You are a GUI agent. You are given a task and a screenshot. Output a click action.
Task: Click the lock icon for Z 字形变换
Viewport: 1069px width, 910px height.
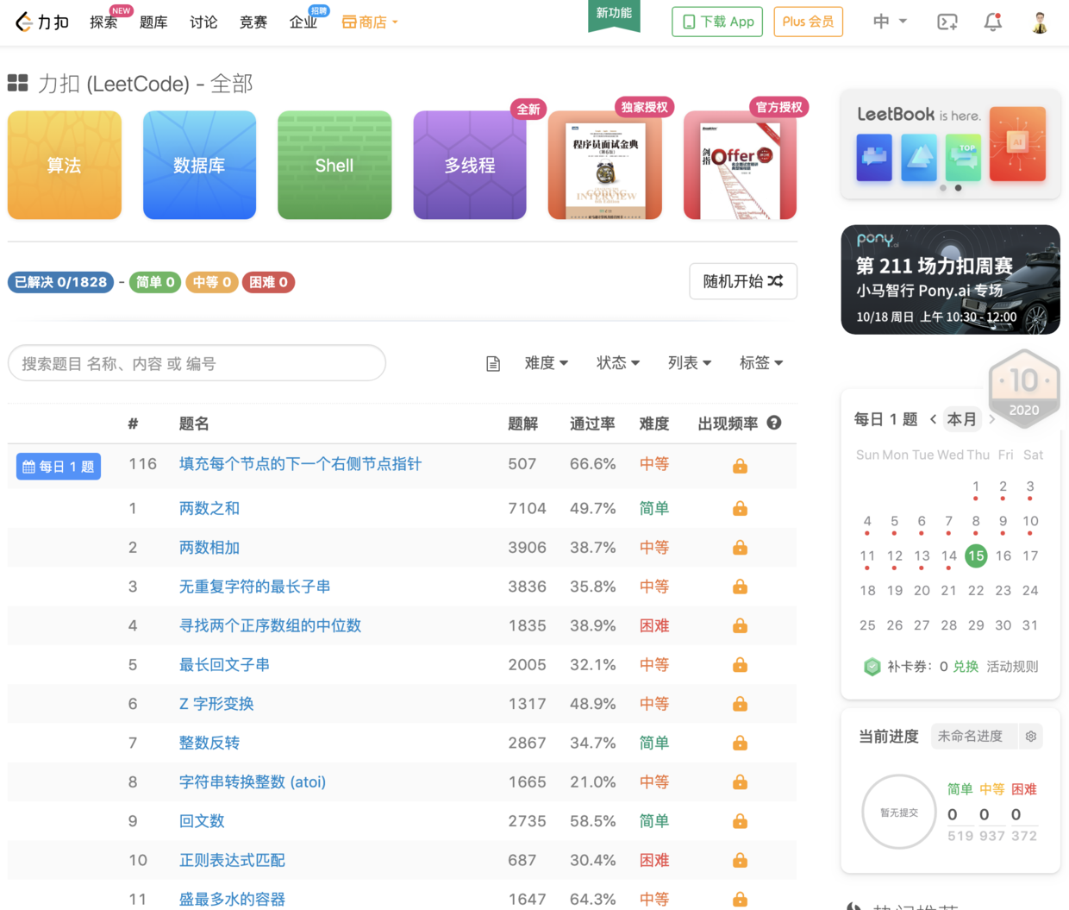(740, 704)
